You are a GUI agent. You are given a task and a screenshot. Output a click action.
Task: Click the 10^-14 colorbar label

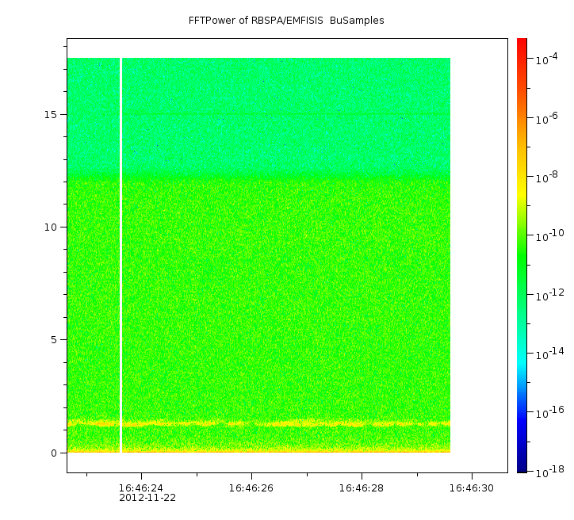pyautogui.click(x=548, y=354)
